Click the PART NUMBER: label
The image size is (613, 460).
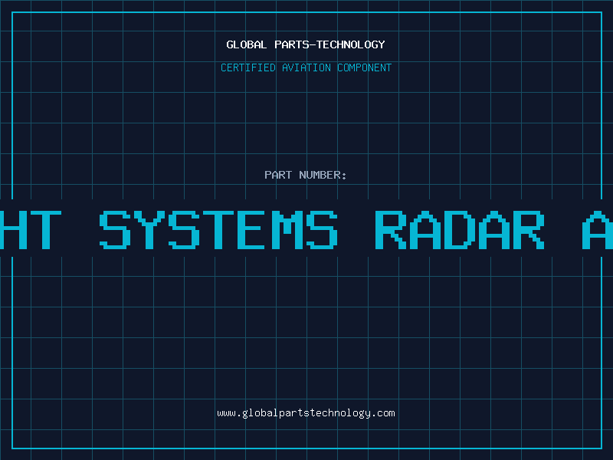tap(306, 175)
